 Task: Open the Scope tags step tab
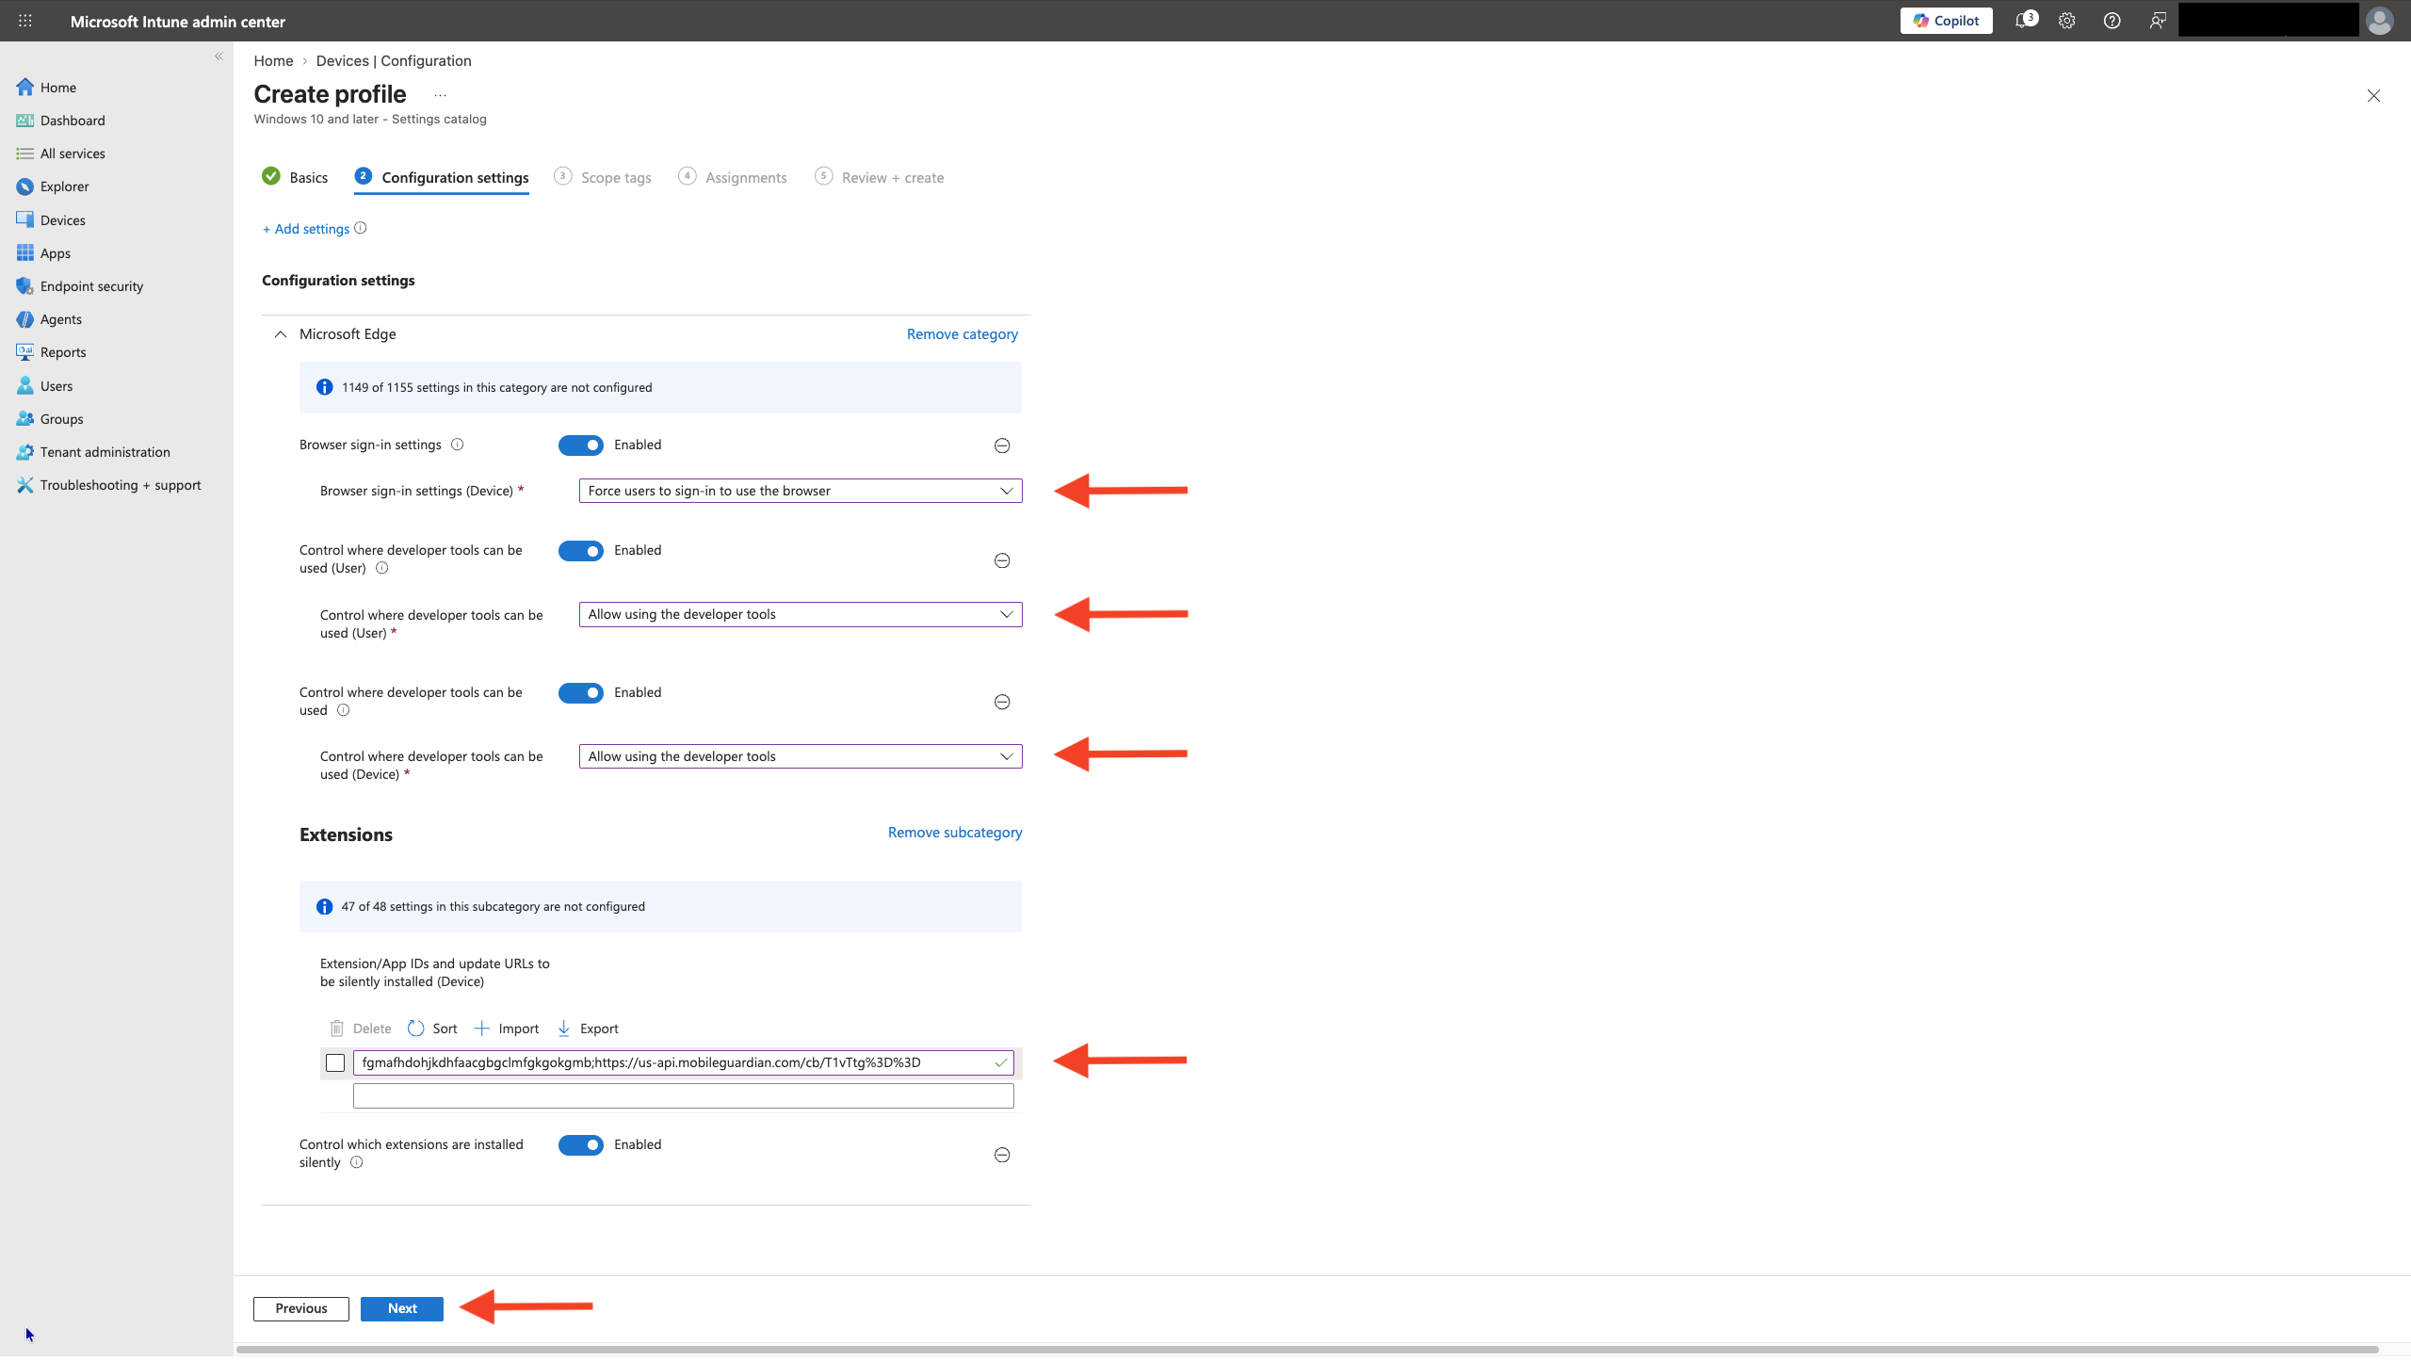click(x=603, y=177)
